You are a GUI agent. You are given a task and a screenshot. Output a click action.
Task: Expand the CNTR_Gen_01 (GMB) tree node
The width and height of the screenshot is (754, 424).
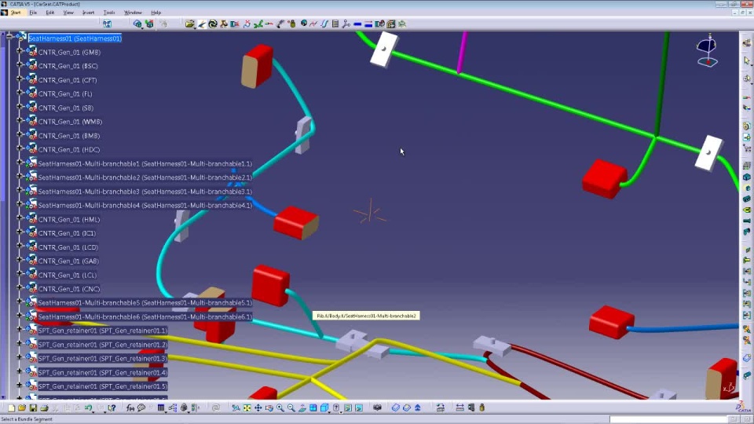coord(20,50)
